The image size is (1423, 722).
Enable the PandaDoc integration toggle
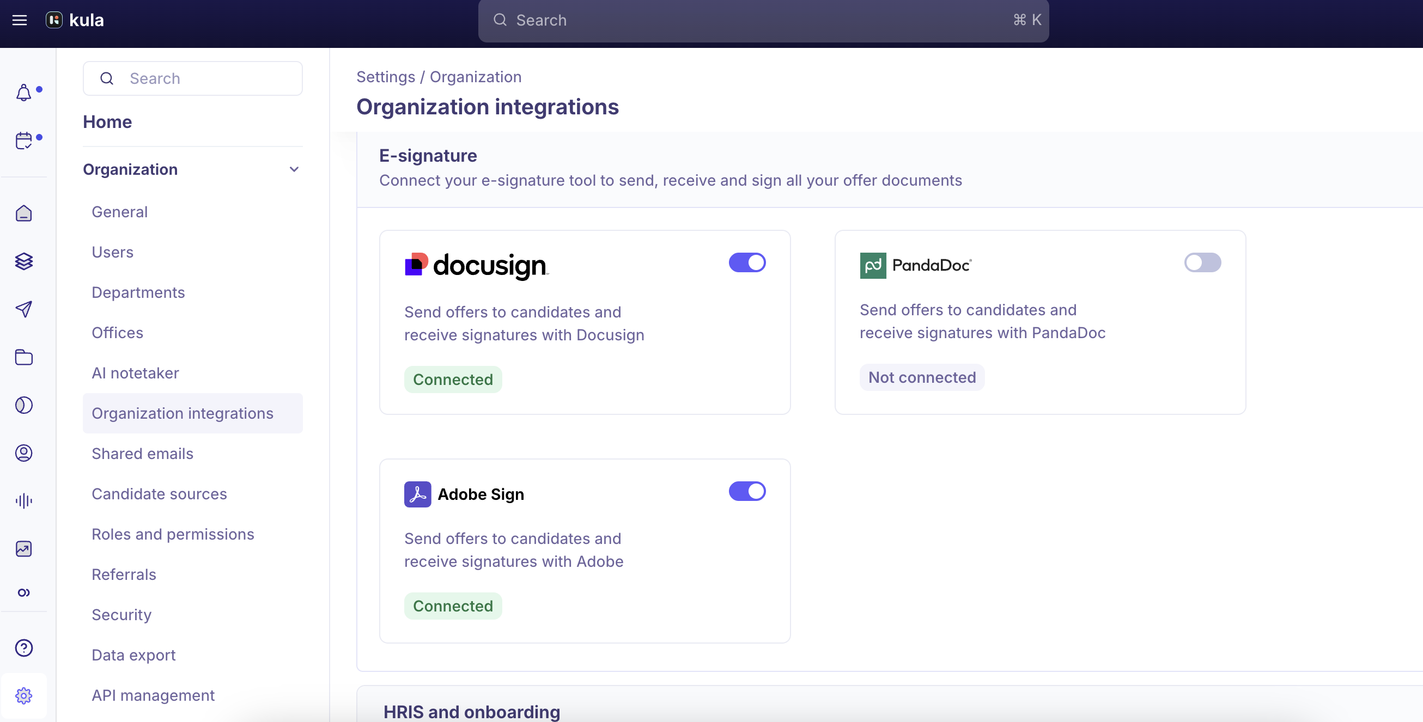[1202, 263]
